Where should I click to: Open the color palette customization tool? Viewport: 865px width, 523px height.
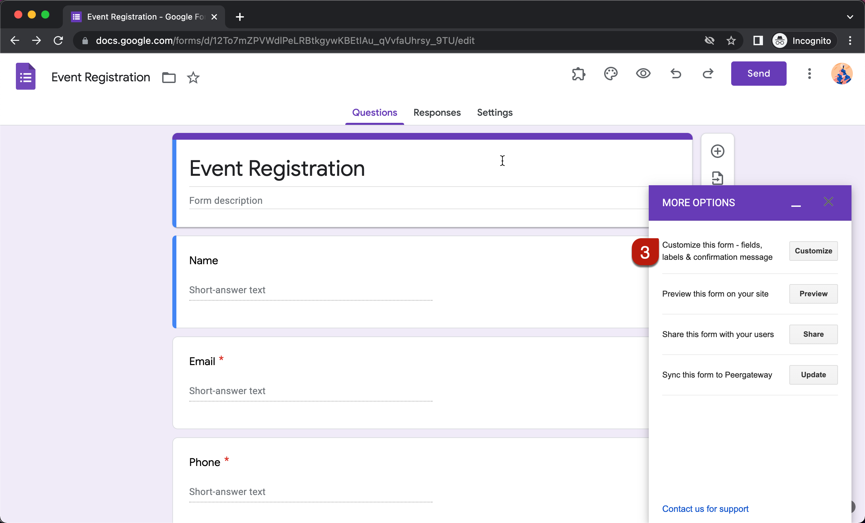point(611,74)
